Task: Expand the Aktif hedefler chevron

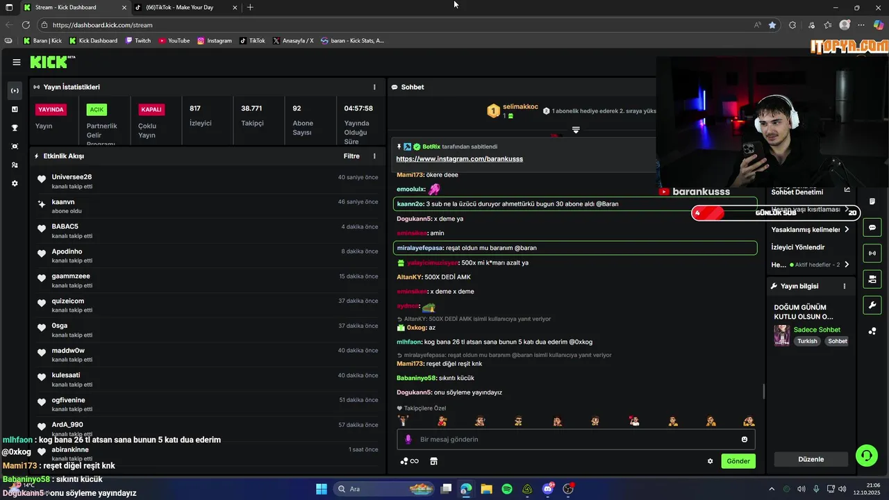Action: [847, 265]
